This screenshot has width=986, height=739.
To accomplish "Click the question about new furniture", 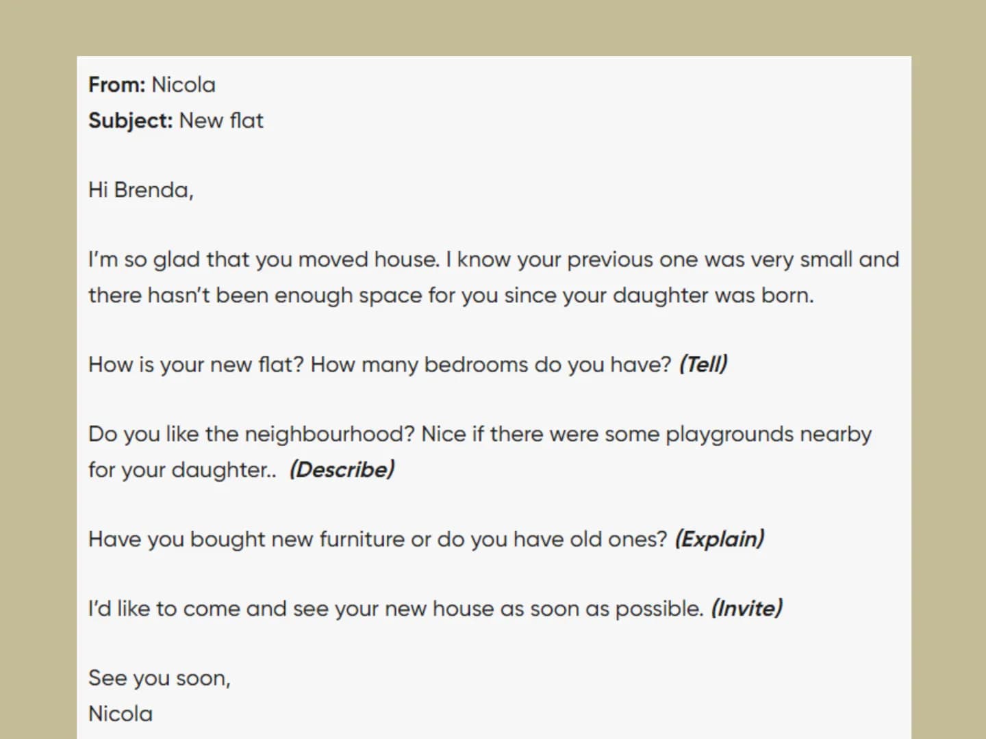I will [x=378, y=539].
